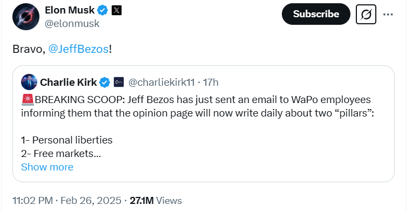This screenshot has width=419, height=212.
Task: Click Charlie Kirk's verified checkmark badge
Action: coord(105,82)
